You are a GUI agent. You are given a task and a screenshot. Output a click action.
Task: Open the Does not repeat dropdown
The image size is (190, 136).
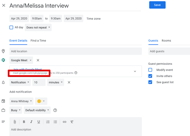pos(38,28)
